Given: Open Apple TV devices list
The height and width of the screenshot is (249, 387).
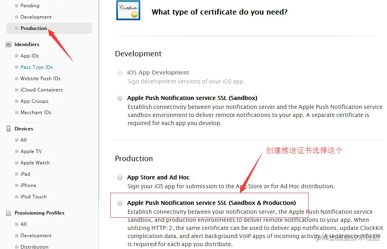Looking at the screenshot, I should (31, 151).
